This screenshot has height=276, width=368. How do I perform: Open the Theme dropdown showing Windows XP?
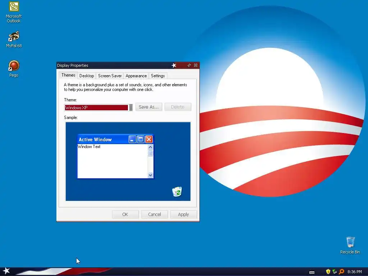98,107
